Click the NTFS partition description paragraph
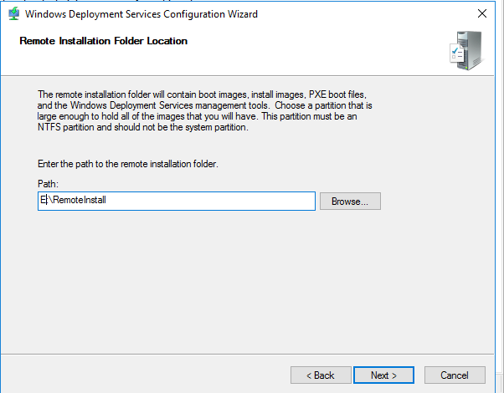The image size is (504, 393). 205,110
